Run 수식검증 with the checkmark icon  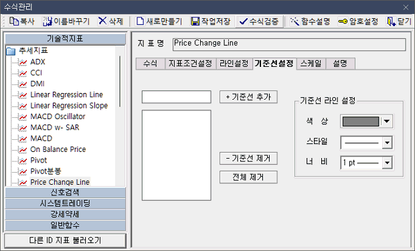coord(243,21)
